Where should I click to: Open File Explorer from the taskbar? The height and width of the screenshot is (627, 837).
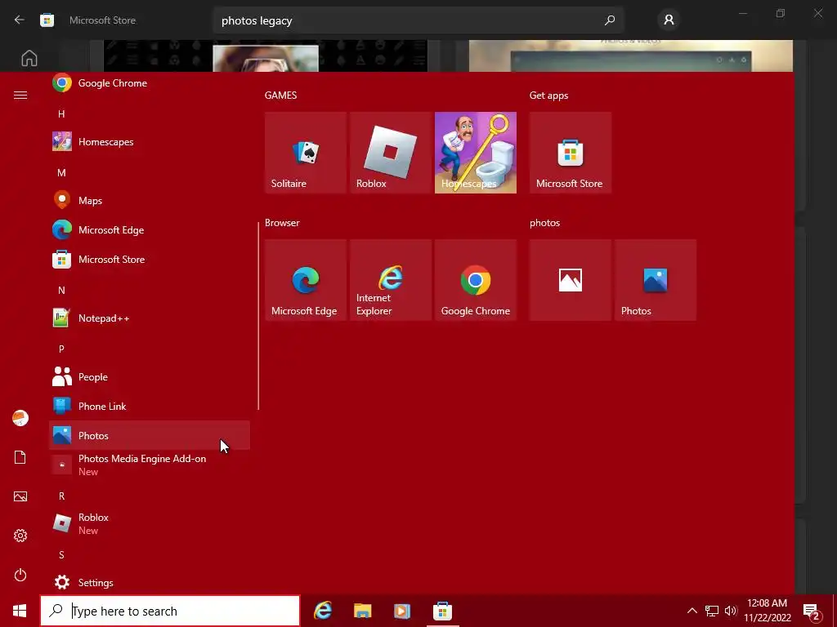point(362,611)
